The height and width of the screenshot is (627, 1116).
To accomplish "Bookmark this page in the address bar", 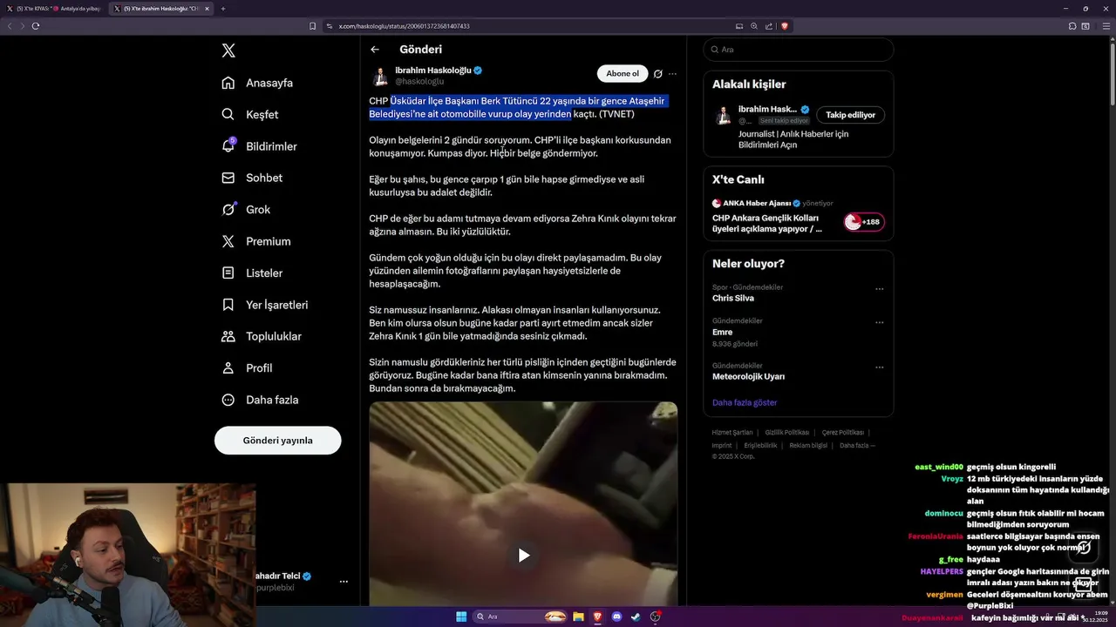I will point(312,26).
